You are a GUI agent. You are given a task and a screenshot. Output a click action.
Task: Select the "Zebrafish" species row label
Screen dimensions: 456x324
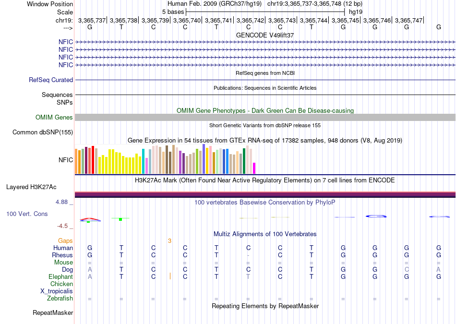pos(60,299)
